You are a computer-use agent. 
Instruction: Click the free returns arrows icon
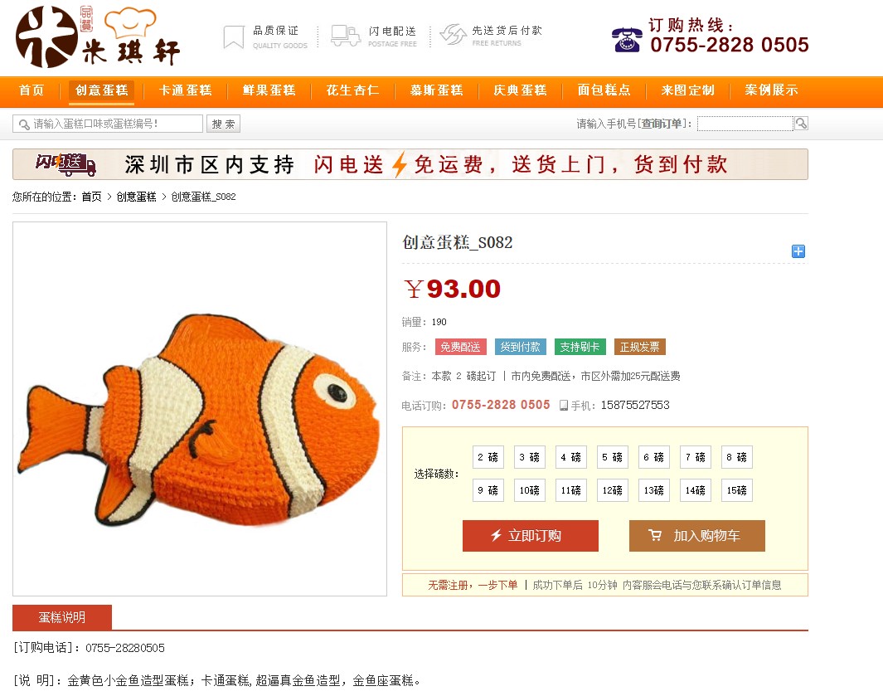tap(454, 35)
